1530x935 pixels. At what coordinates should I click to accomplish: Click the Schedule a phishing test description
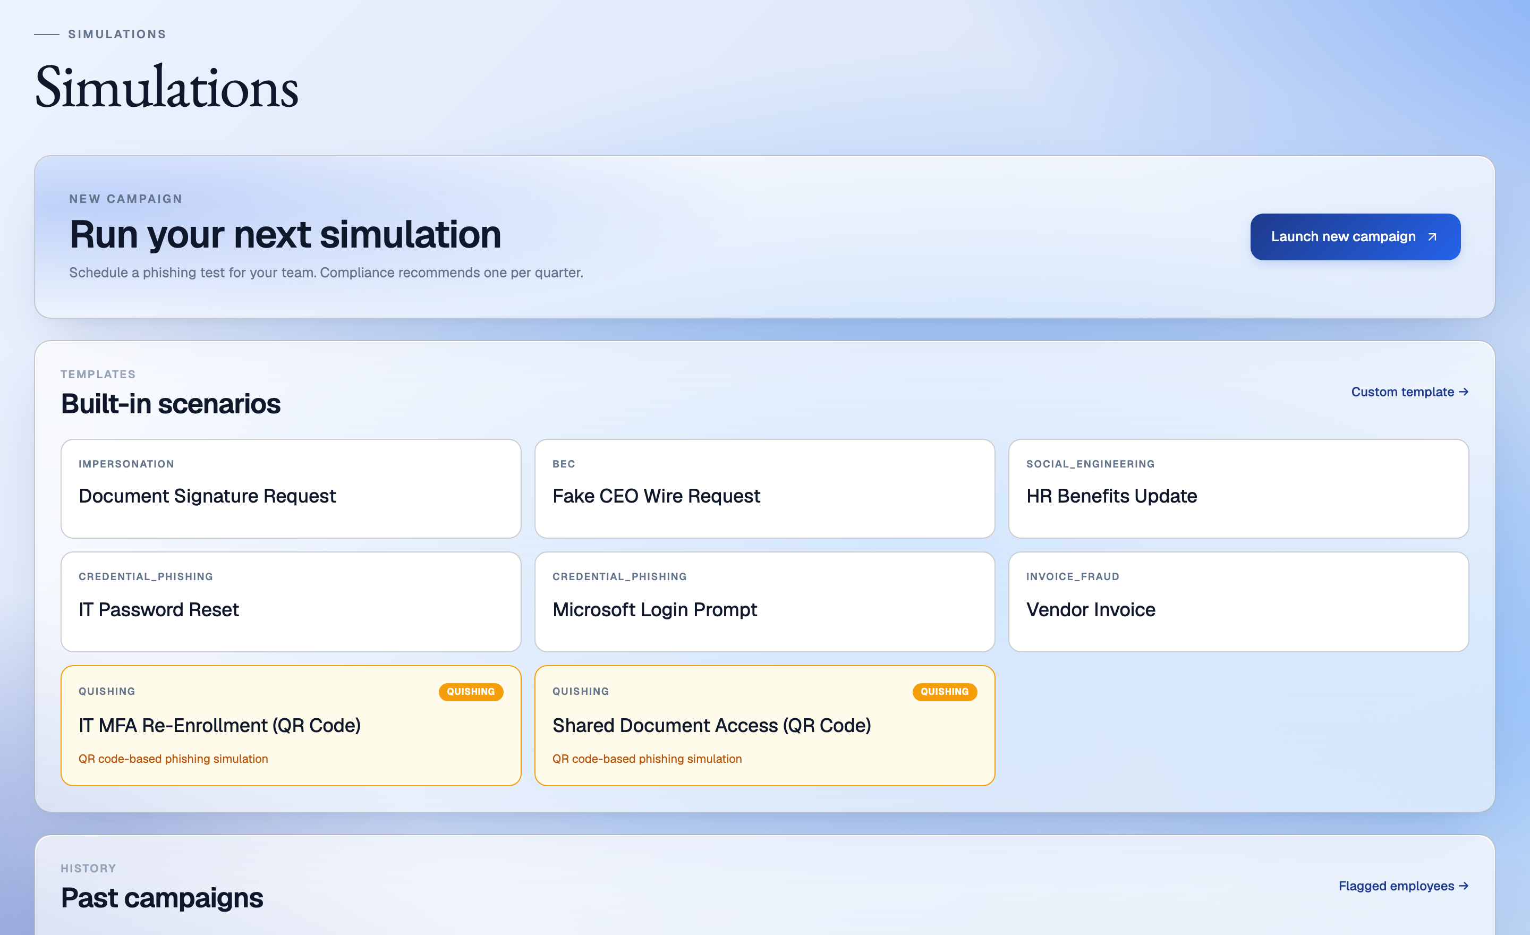tap(326, 273)
